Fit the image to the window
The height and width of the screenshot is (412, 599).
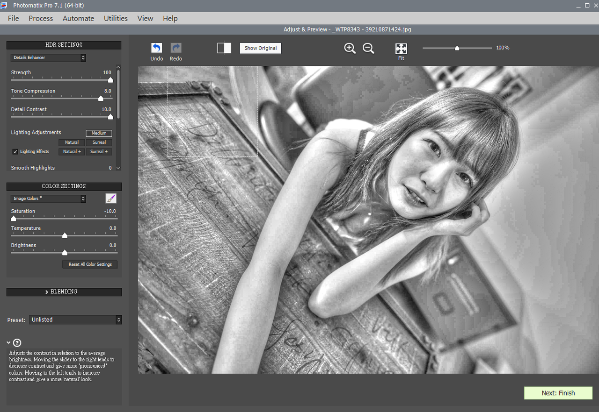(x=401, y=49)
